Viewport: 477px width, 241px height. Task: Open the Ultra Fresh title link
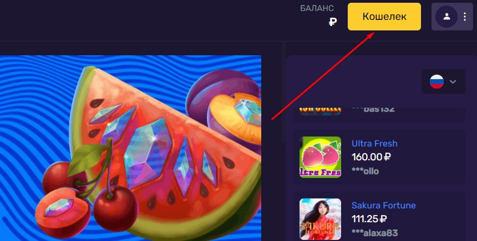point(374,143)
